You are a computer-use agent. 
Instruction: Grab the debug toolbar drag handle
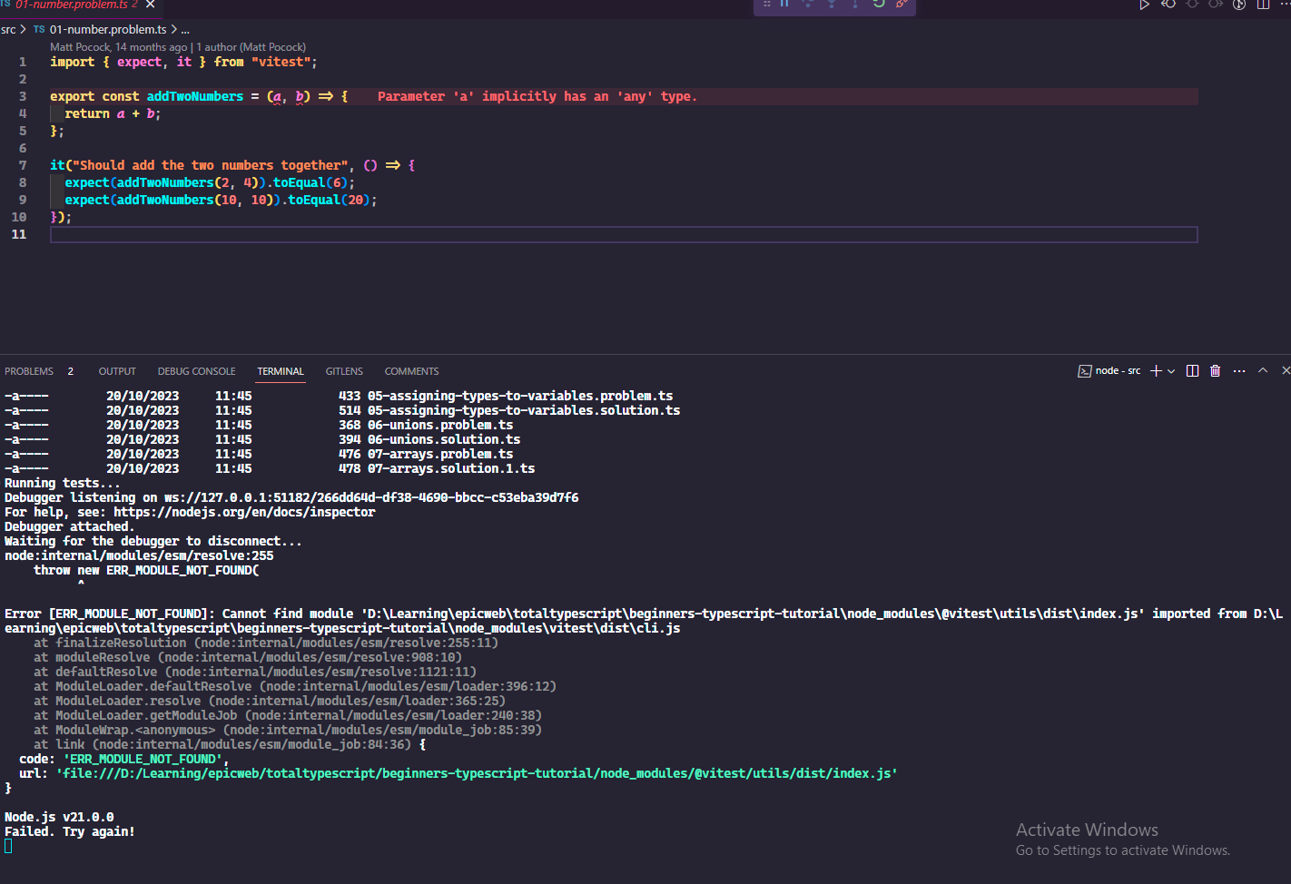(766, 4)
